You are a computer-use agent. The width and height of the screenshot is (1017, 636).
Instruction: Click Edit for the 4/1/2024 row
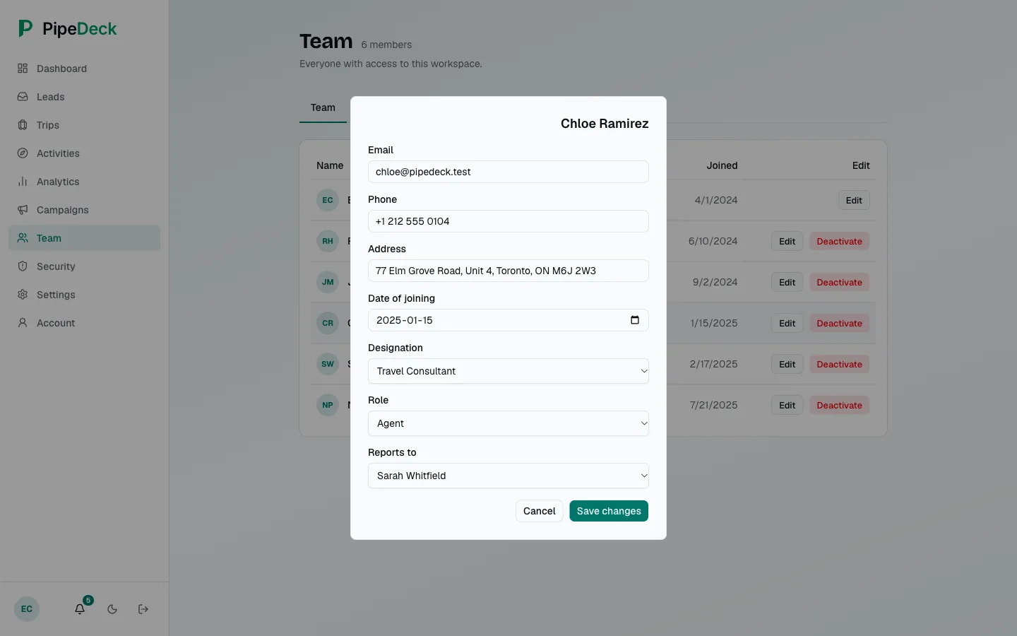coord(854,200)
